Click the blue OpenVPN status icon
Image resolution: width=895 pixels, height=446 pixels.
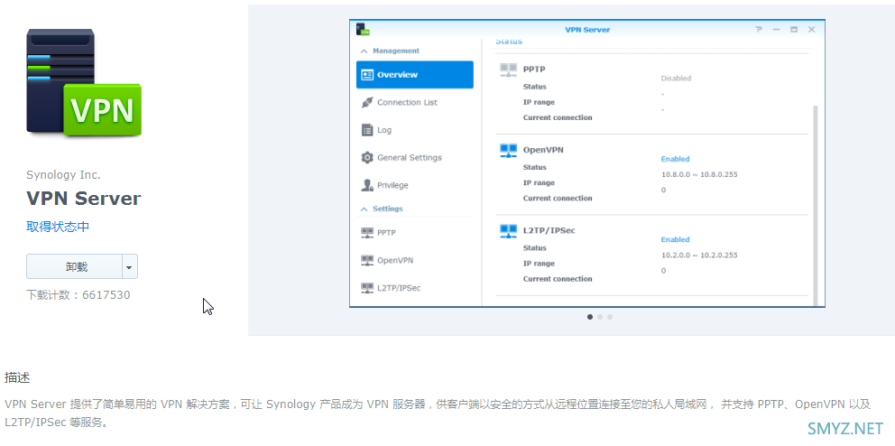(508, 151)
